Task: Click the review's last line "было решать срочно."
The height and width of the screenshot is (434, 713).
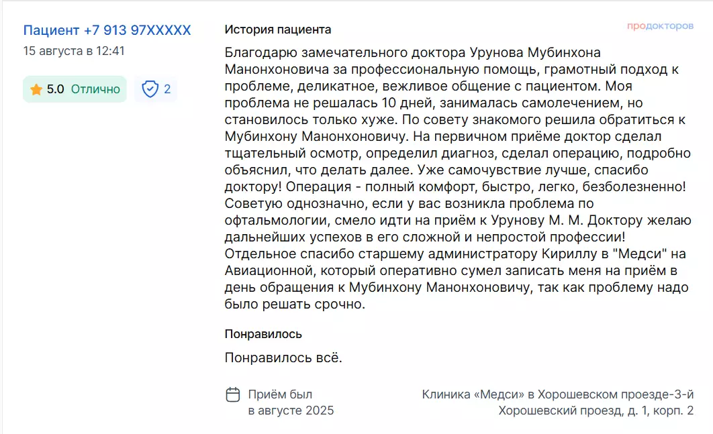Action: (x=295, y=305)
